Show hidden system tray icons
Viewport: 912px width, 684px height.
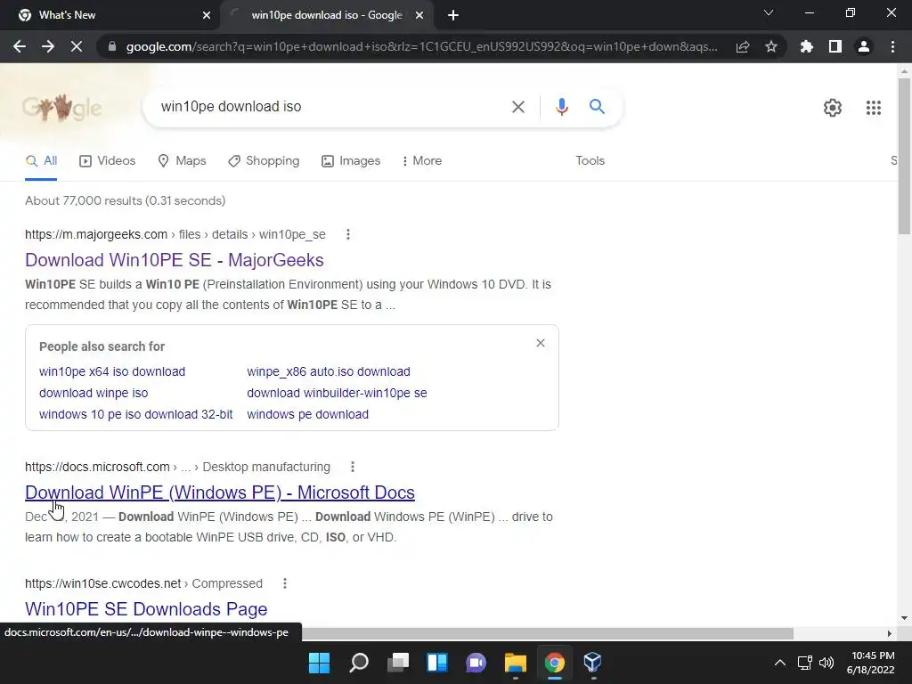780,663
